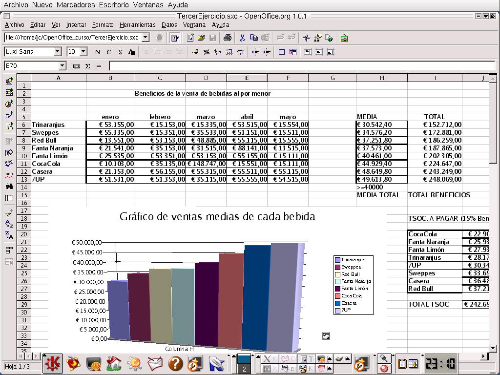This screenshot has height=375, width=500.
Task: Open Find & Replace binoculars icon
Action: pyautogui.click(x=9, y=187)
